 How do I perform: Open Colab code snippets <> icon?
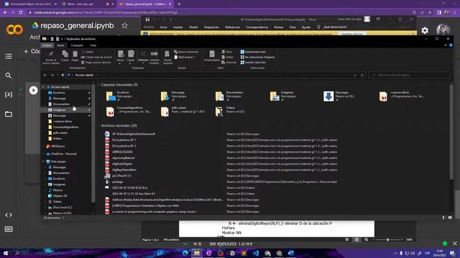click(9, 215)
